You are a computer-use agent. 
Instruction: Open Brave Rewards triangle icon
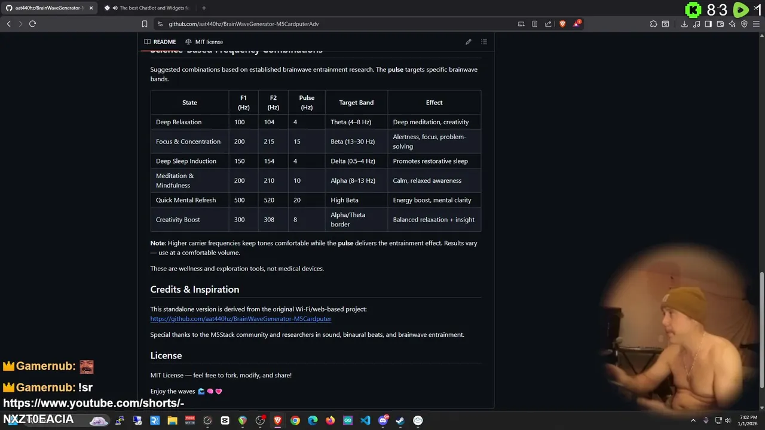pyautogui.click(x=577, y=24)
